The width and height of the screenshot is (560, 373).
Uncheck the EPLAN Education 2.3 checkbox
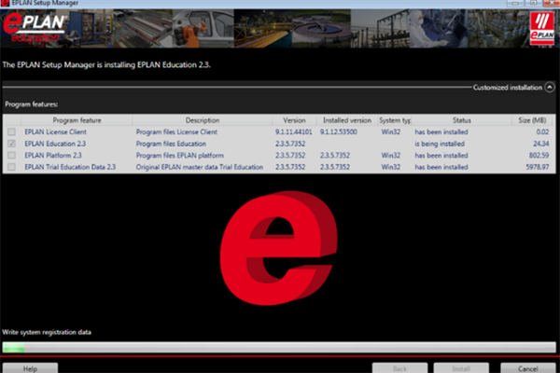[x=11, y=145]
